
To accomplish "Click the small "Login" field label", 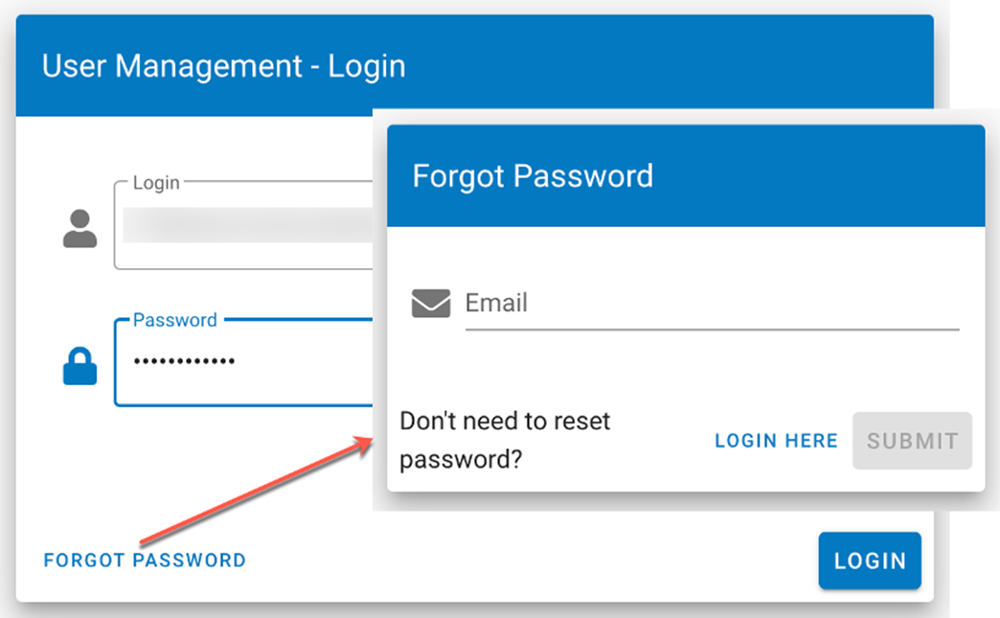I will (x=156, y=182).
